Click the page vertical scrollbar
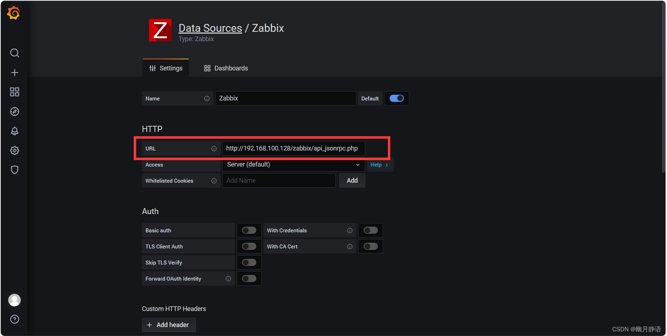667x336 pixels. point(664,88)
